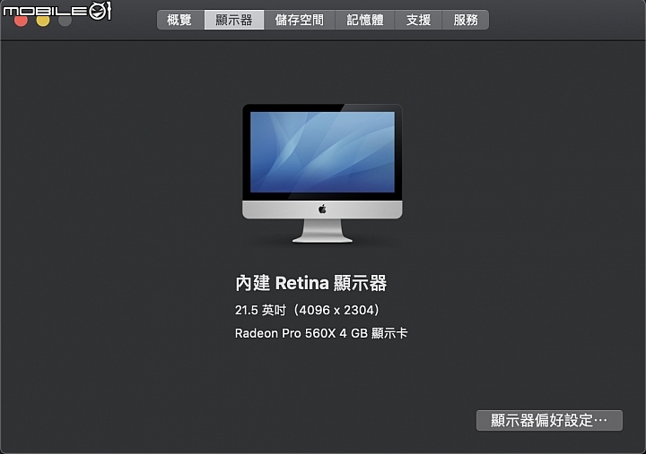Image resolution: width=646 pixels, height=454 pixels.
Task: Click the 內建 Retina 顯示器 heading
Action: [x=311, y=283]
